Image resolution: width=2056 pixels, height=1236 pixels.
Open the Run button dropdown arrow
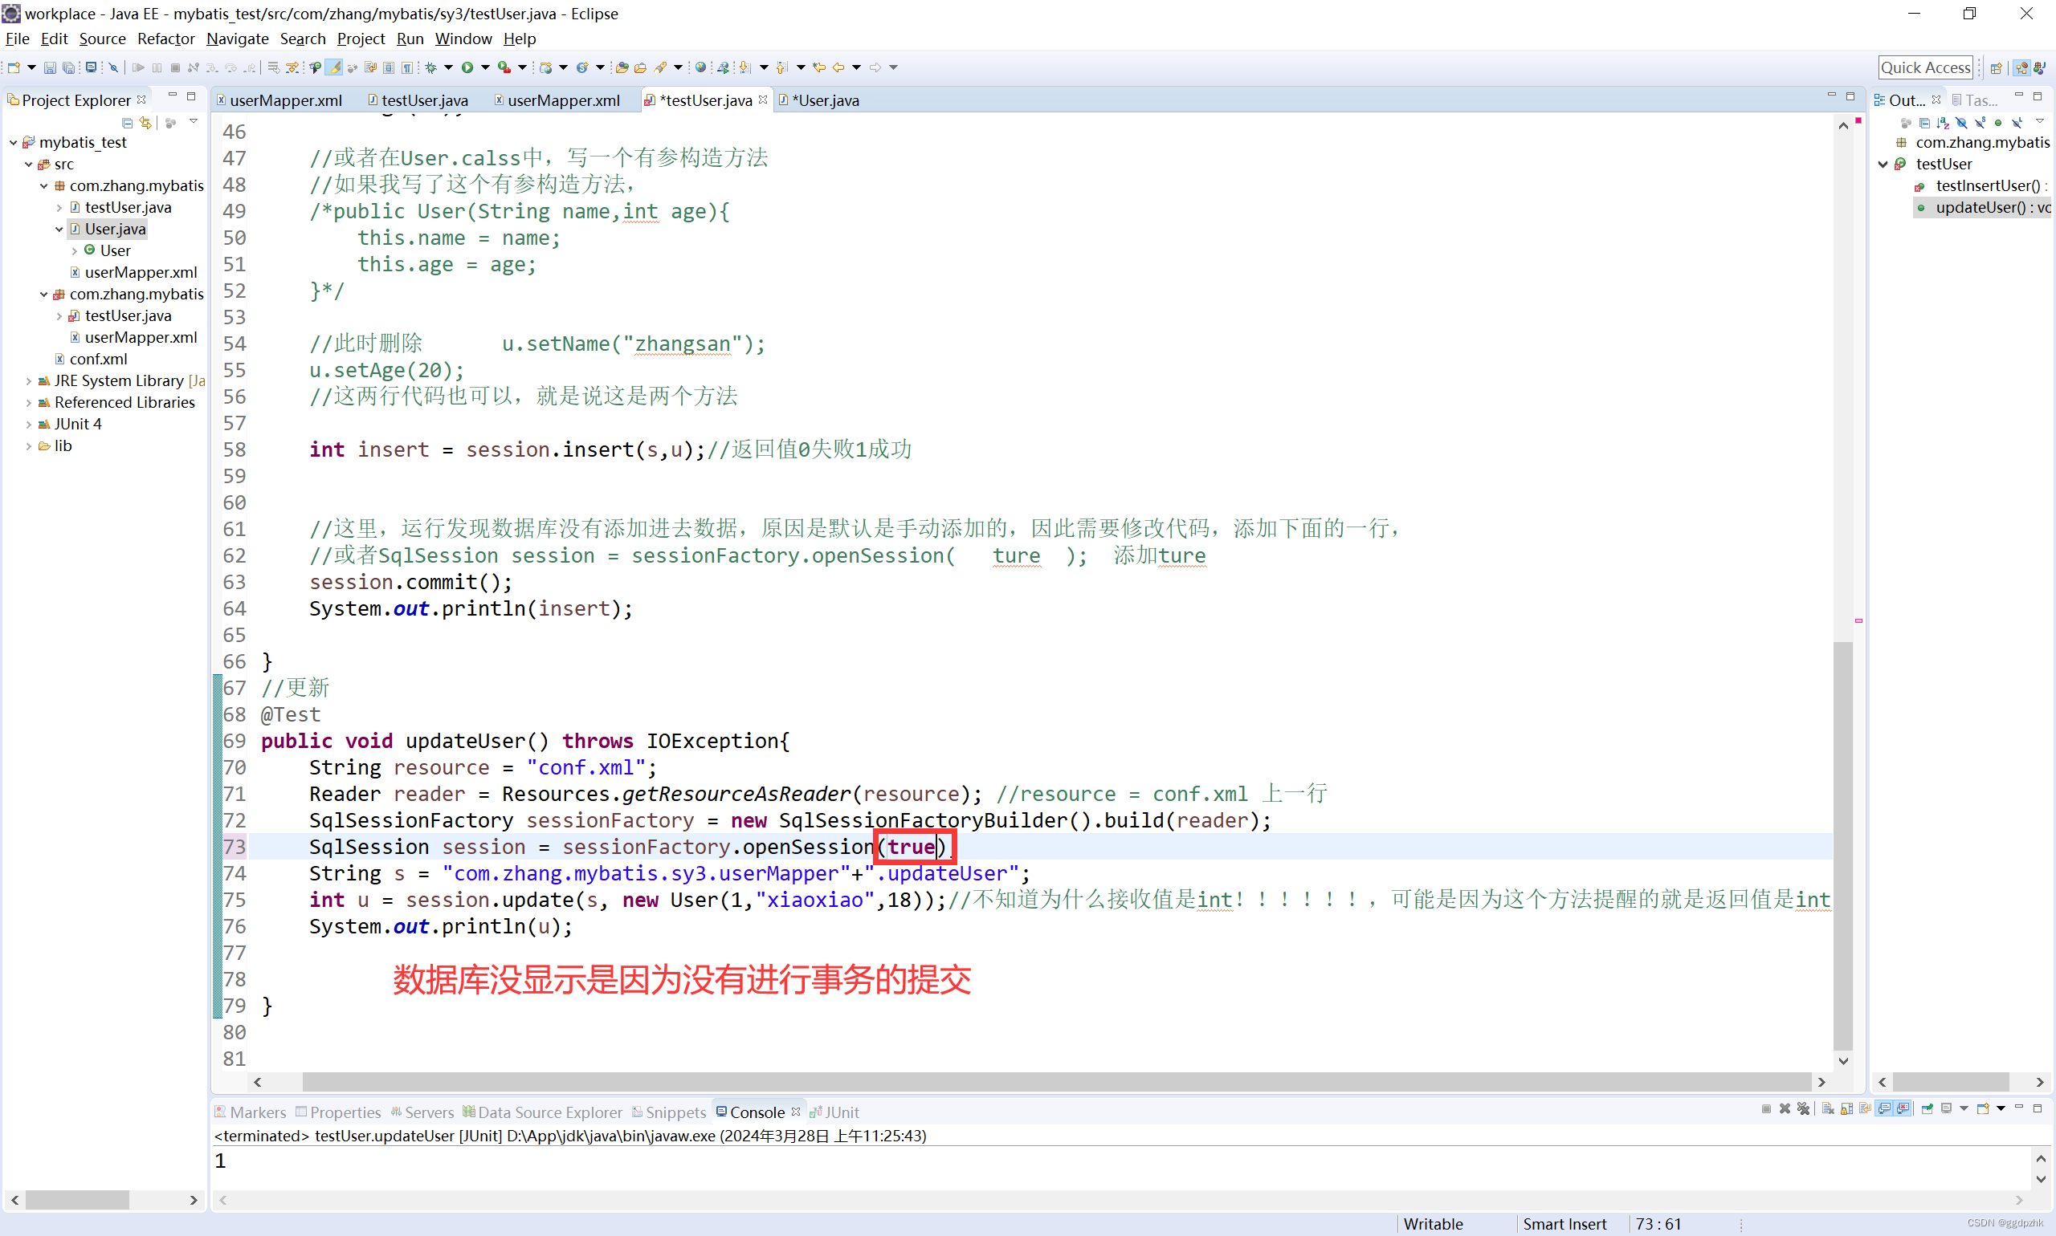point(484,67)
